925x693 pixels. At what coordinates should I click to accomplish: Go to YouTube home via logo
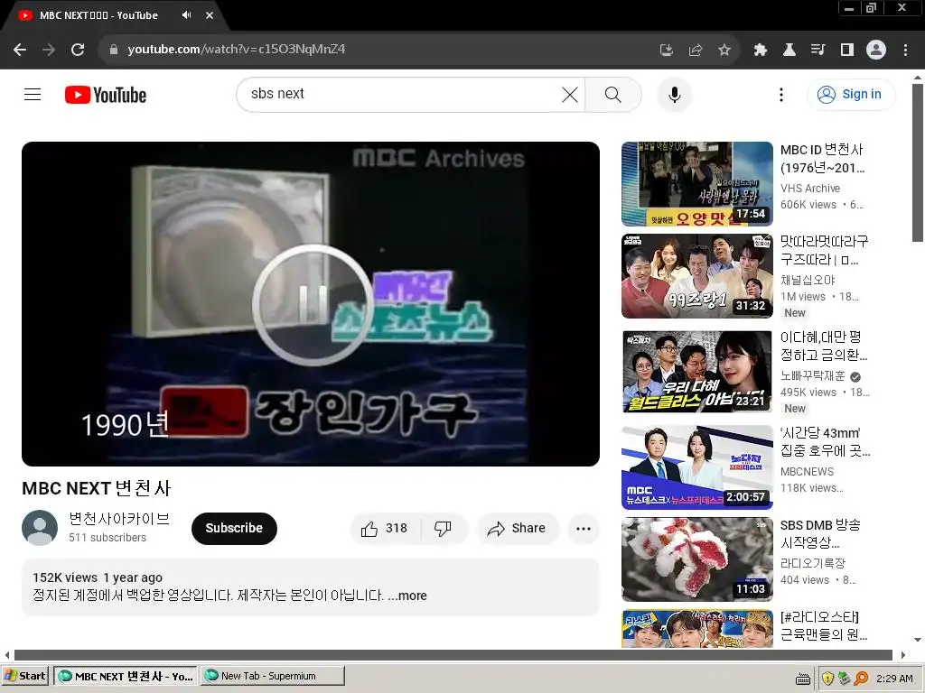[106, 95]
